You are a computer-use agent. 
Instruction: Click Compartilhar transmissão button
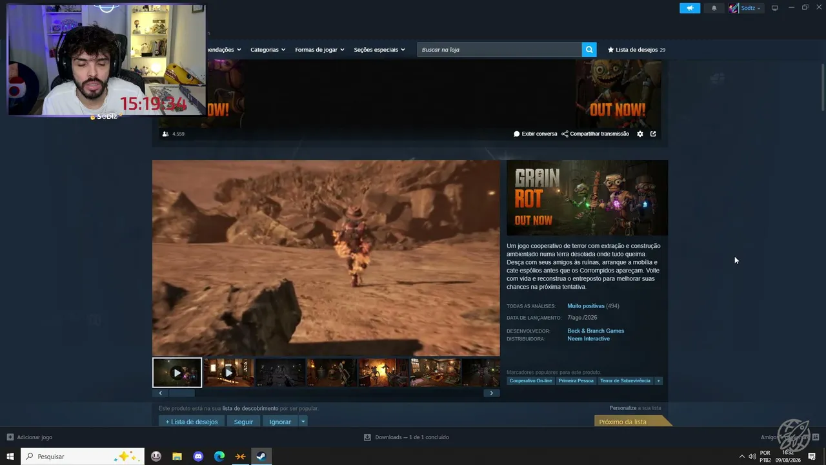point(595,134)
